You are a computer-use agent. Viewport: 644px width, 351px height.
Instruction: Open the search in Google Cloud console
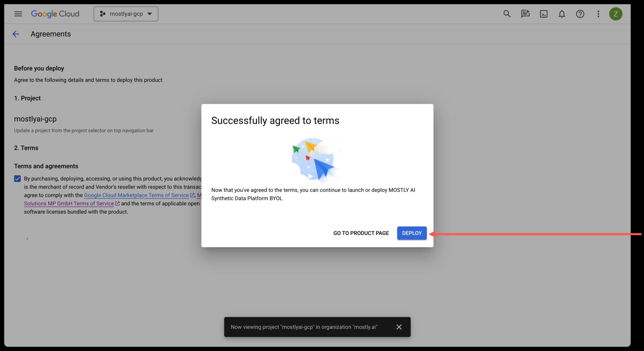click(x=507, y=14)
